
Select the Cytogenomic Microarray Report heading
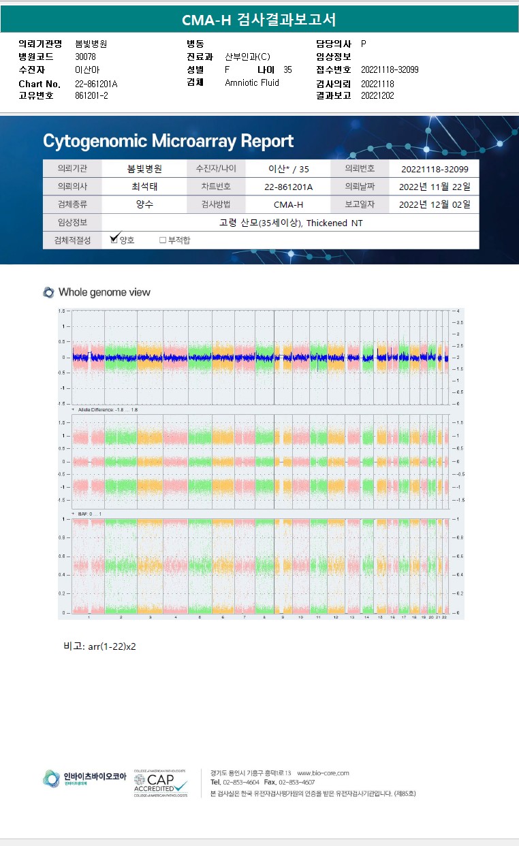[x=168, y=141]
